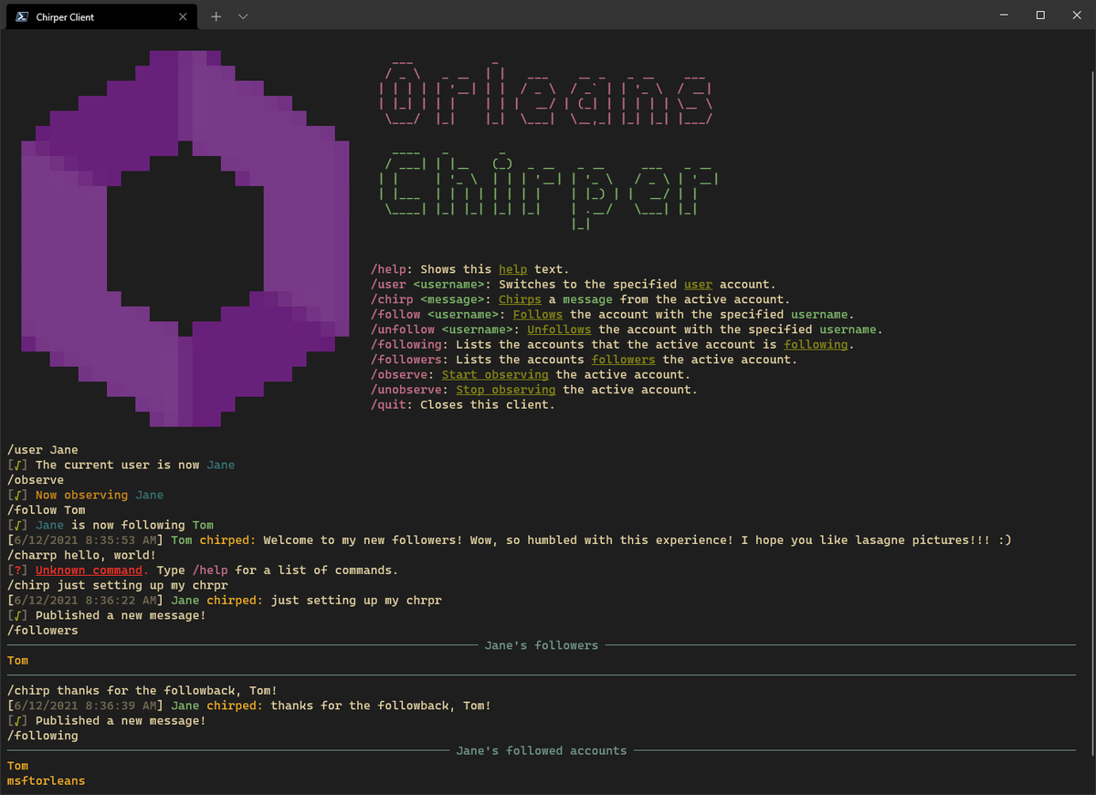Click the timestamp '6/12/2021 8:35:53 AM'
The height and width of the screenshot is (795, 1096).
[x=85, y=540]
